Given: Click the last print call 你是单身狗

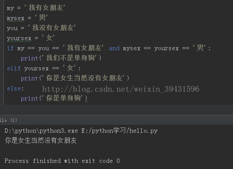Looking at the screenshot, I should [x=54, y=98].
